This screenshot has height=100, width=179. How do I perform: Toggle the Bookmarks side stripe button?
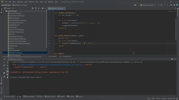[1, 80]
